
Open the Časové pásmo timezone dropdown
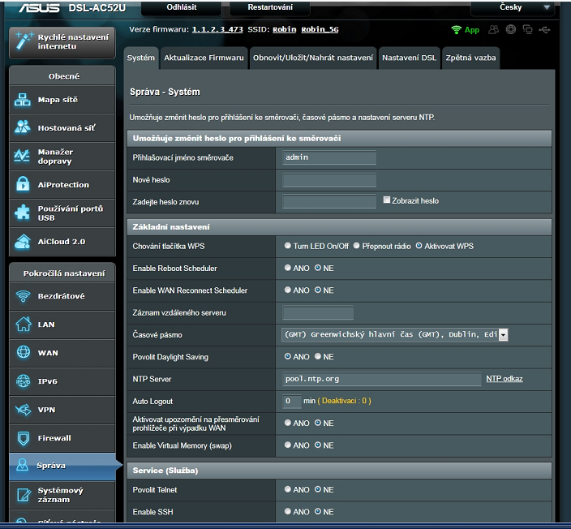tap(503, 334)
